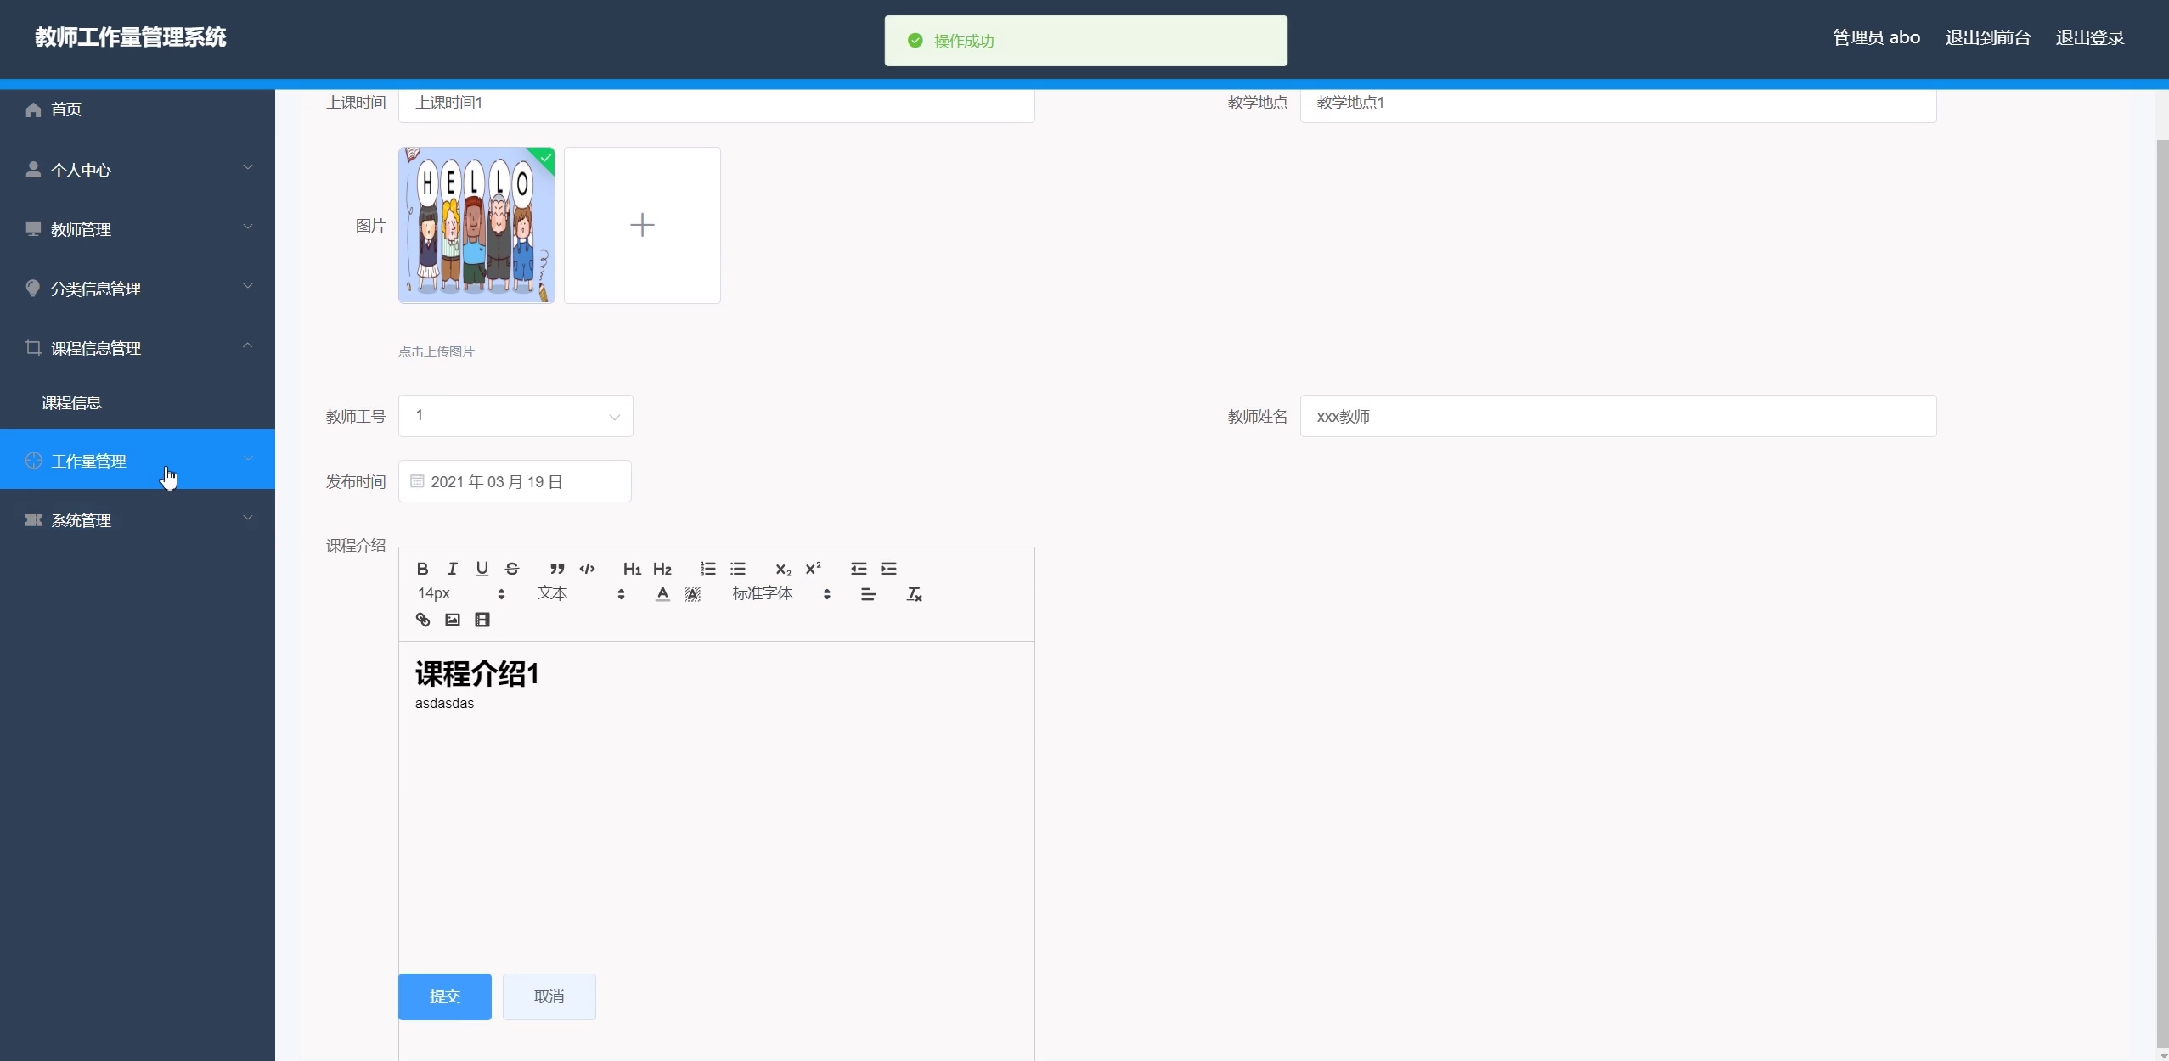Click the 上课时间 input field

716,104
